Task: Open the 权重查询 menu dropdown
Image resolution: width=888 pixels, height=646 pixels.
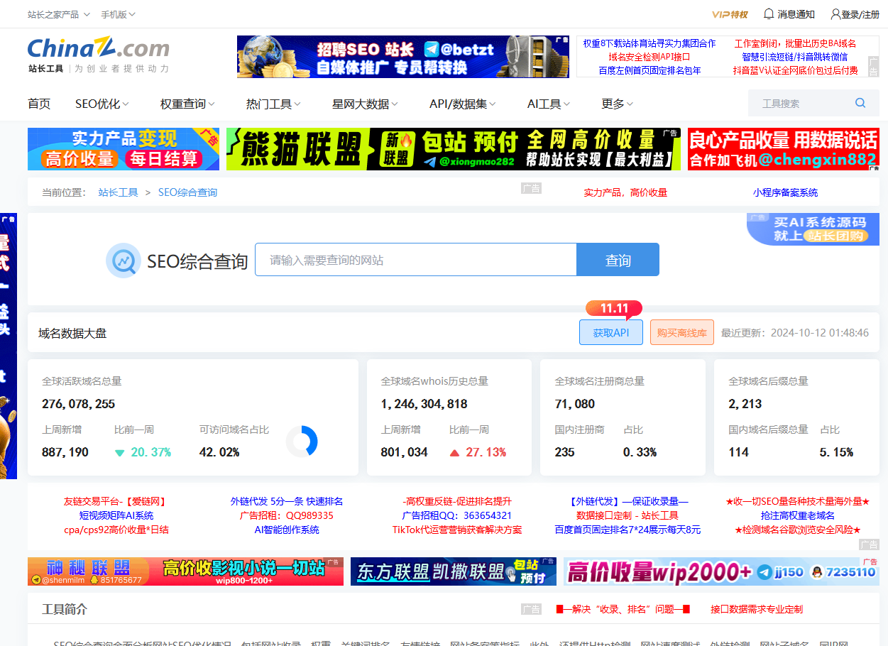Action: click(187, 104)
